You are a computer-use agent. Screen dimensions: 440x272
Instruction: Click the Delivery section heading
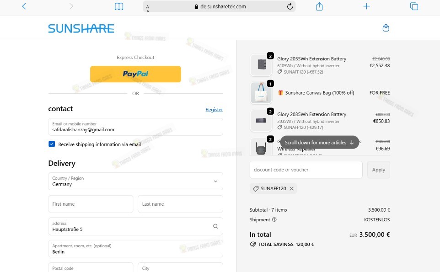[62, 164]
